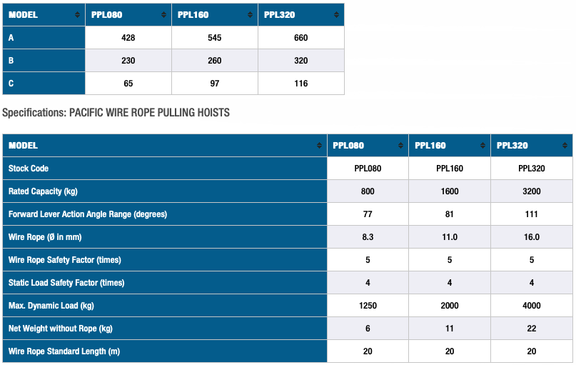
Task: Click sort arrows on PPL080 dimensions header
Action: 163,15
